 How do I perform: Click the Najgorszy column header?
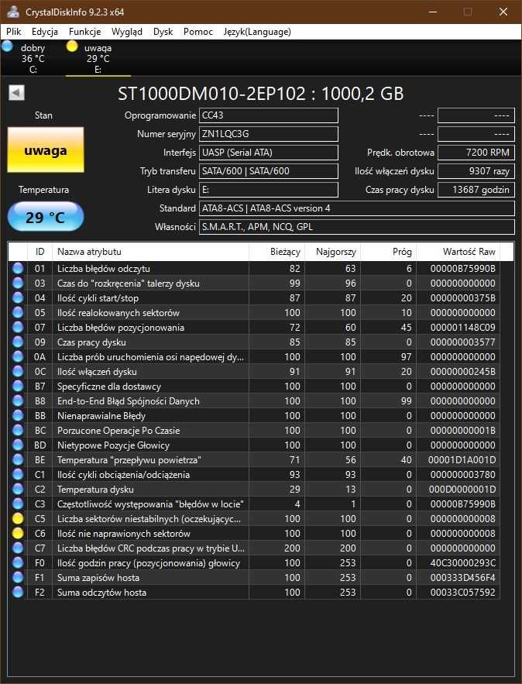point(332,252)
